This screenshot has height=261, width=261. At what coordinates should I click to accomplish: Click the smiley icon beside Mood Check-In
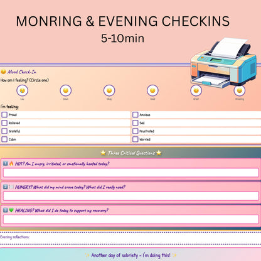(3, 72)
